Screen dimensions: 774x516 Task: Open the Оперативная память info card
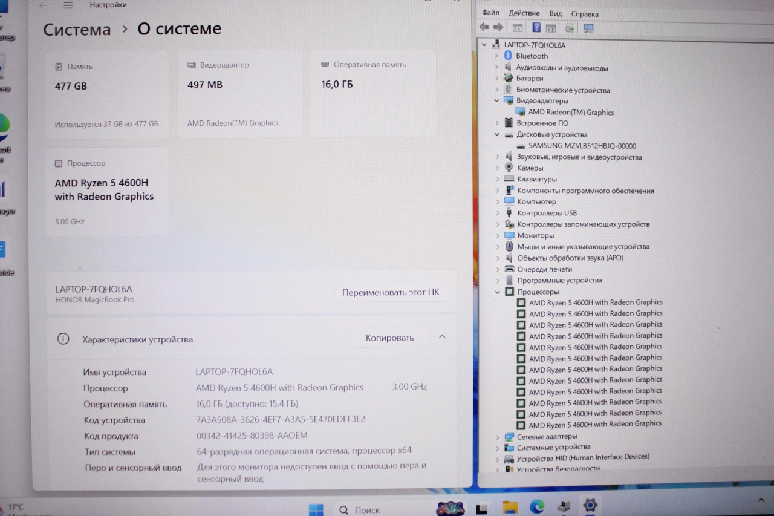[374, 94]
